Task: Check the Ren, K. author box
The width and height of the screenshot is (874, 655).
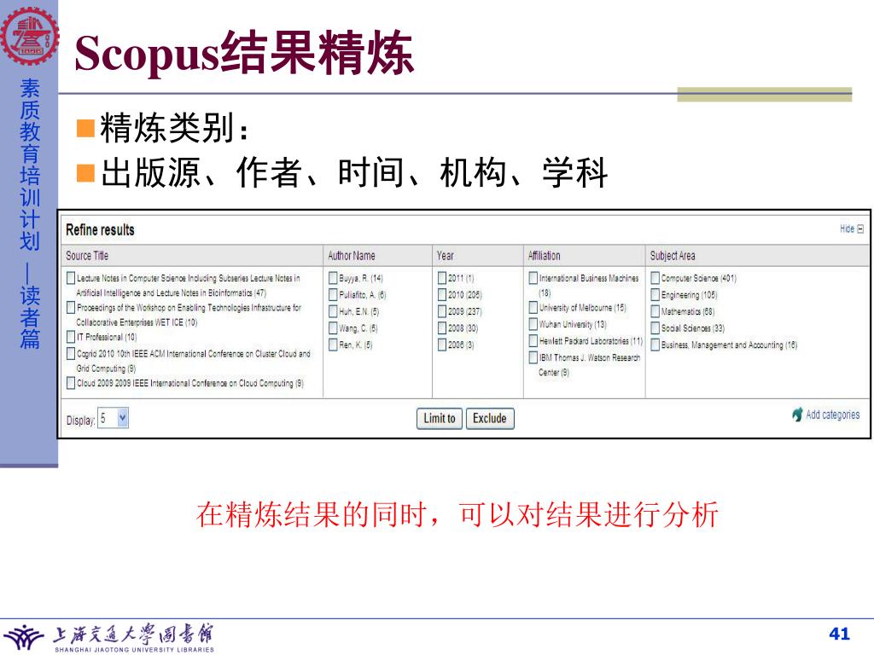Action: [x=333, y=345]
